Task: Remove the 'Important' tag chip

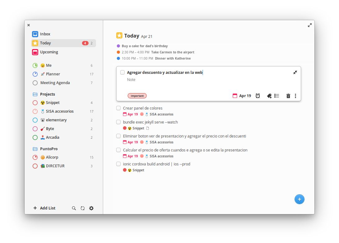Action: pos(137,96)
